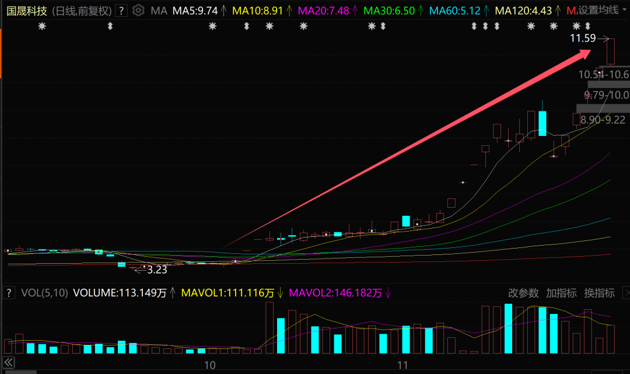Click 加指标 to add an indicator
This screenshot has width=630, height=374.
(561, 293)
